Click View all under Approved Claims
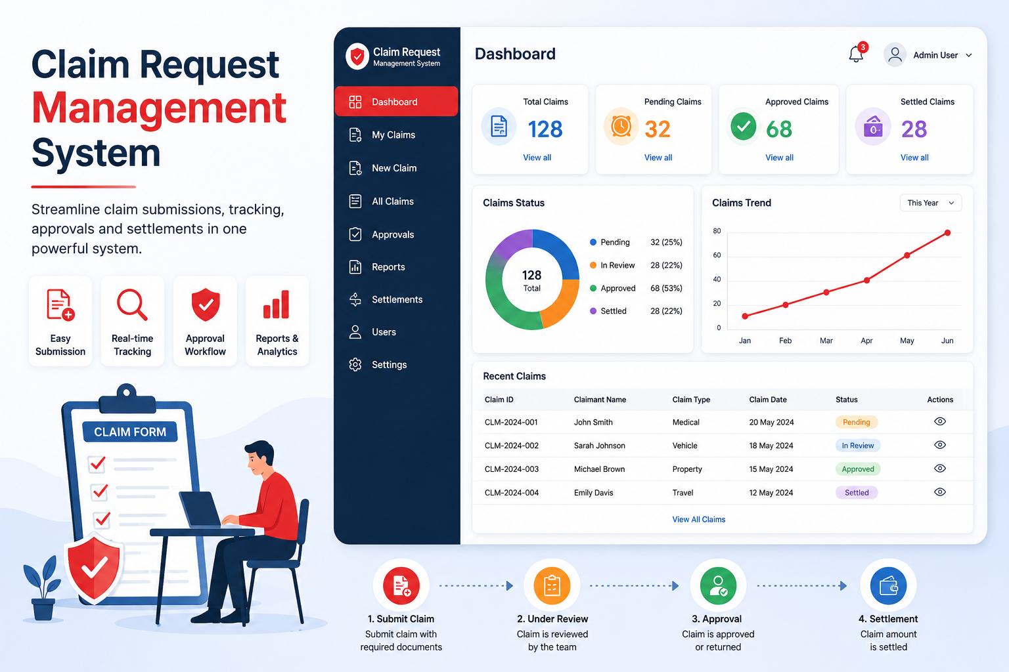This screenshot has height=672, width=1009. pos(780,157)
